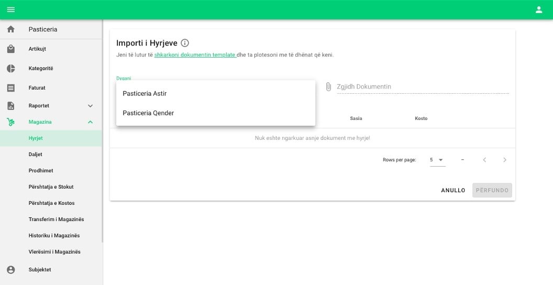Click the Artikujt shopping bag icon

point(10,49)
